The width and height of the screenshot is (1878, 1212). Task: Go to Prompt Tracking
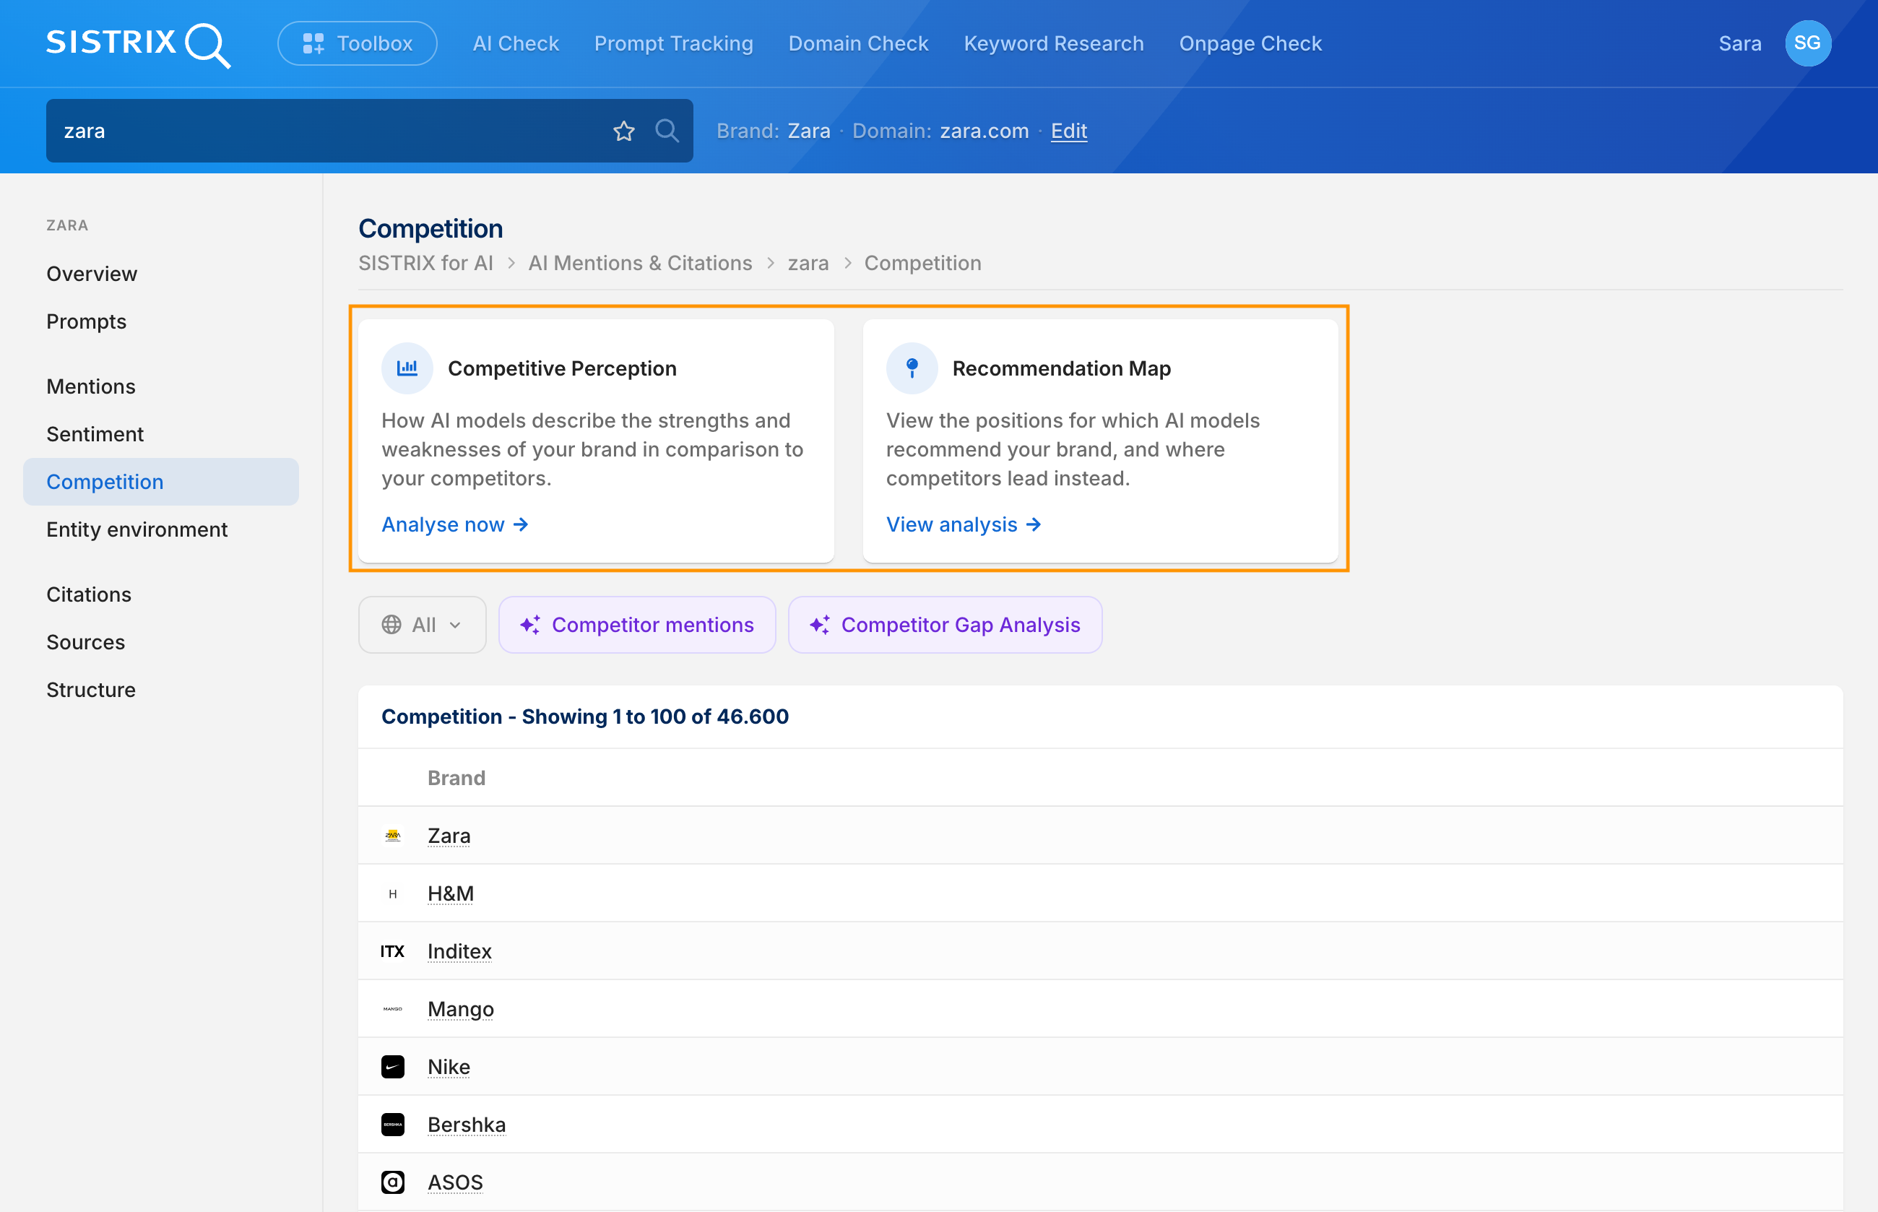point(674,43)
